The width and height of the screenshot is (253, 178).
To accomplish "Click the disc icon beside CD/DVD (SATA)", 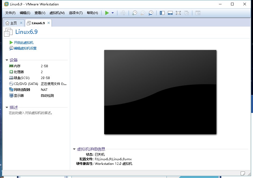I will pos(11,84).
